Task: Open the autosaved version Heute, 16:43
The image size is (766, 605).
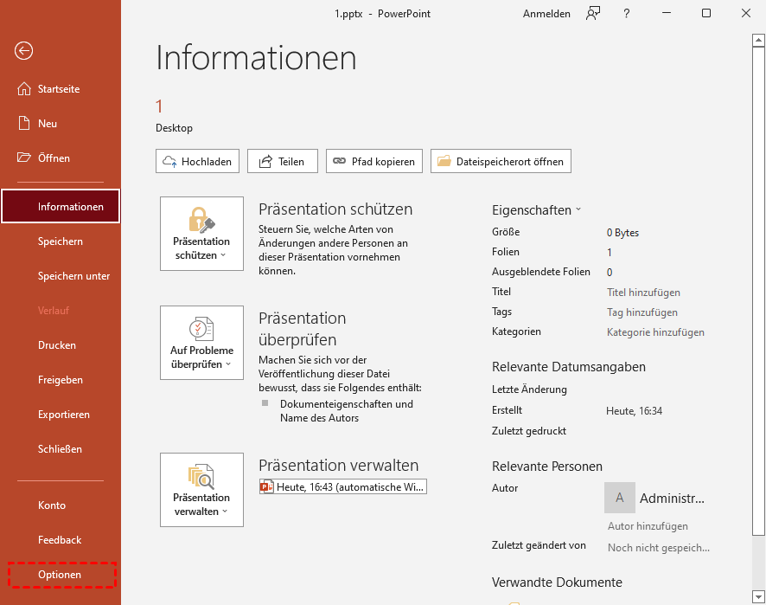Action: click(343, 486)
